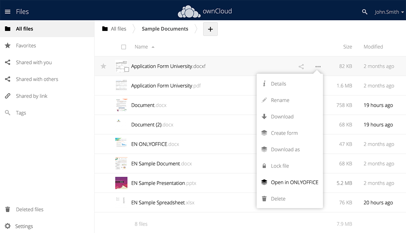The height and width of the screenshot is (233, 406).
Task: Click the Deleted files trash icon
Action: pos(8,209)
